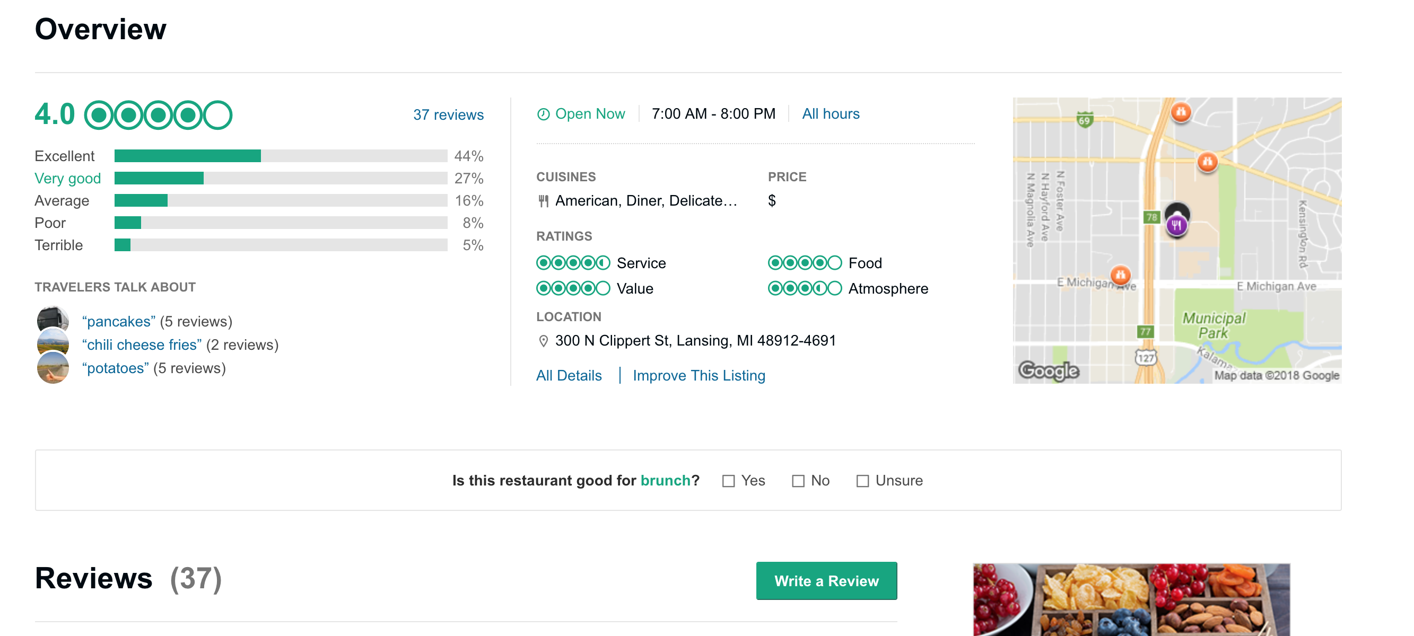Screen dimensions: 1414x636
Task: Open the 37 reviews link
Action: 448,115
